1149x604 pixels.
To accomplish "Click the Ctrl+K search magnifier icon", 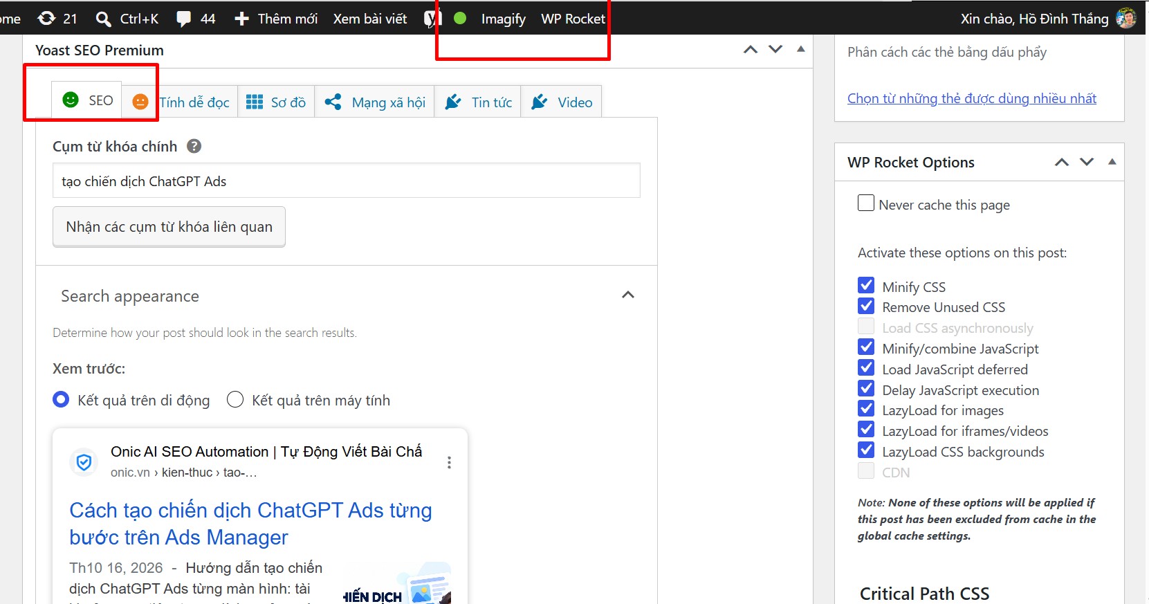I will [x=103, y=19].
